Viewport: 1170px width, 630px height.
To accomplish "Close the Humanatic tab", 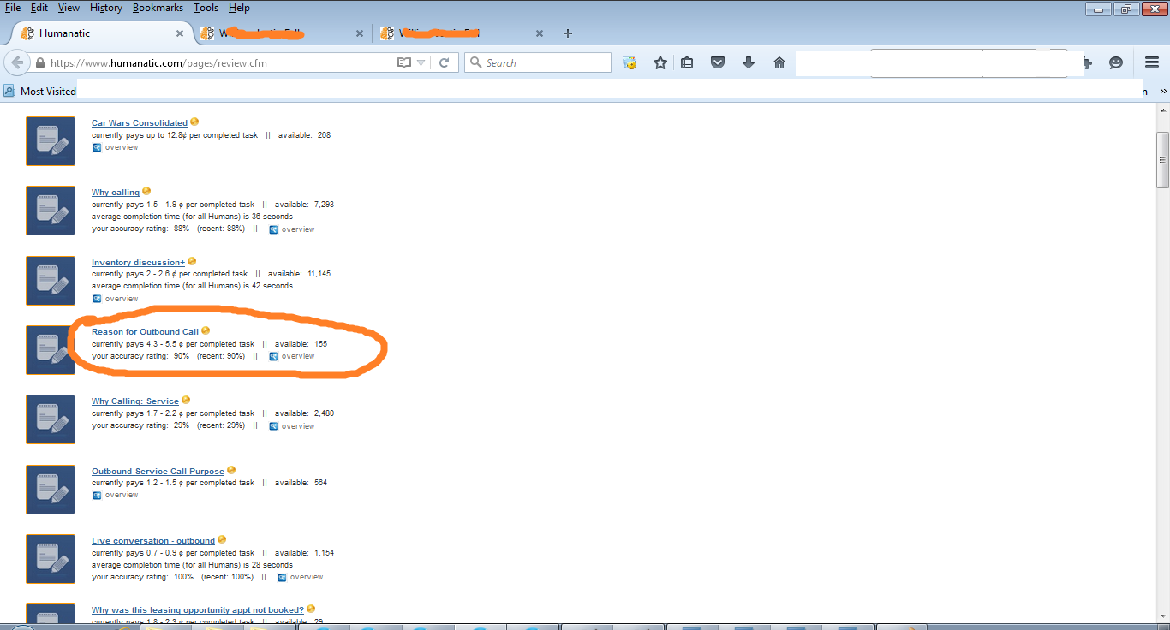I will tap(180, 33).
